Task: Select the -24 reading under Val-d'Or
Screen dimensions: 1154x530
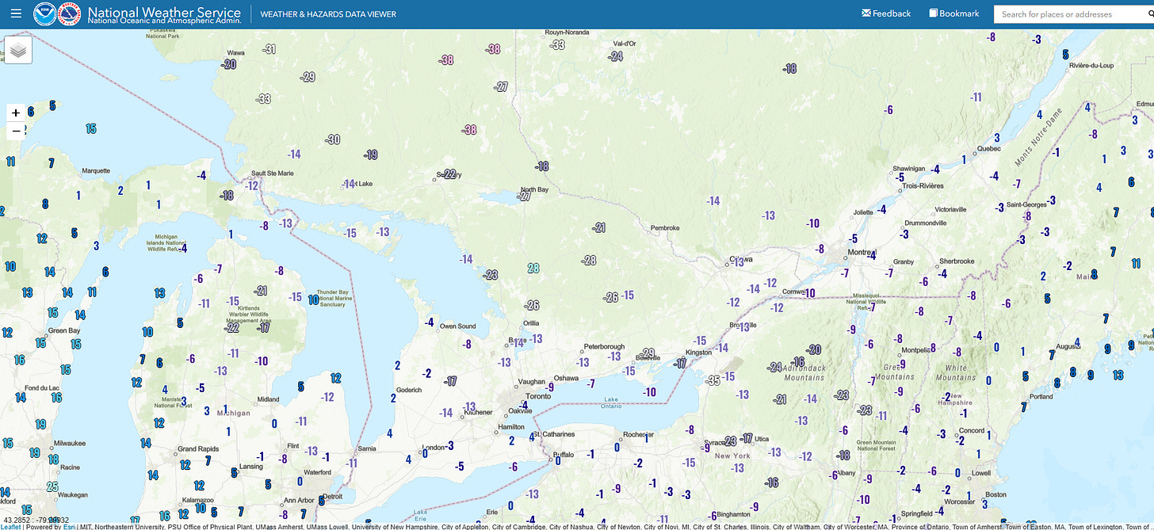Action: (x=615, y=56)
